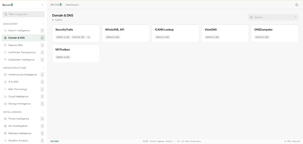This screenshot has height=144, width=303.
Task: Click the PASSIVE DNS tag on SecurityTrails
Action: [x=78, y=37]
